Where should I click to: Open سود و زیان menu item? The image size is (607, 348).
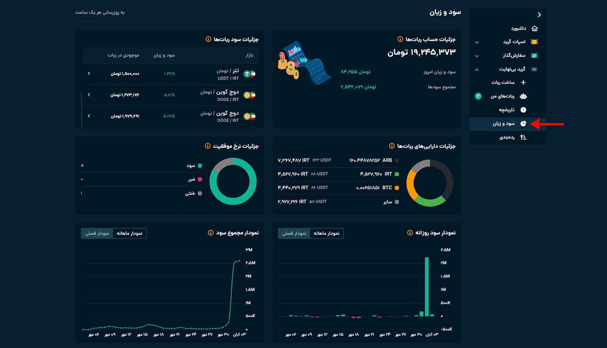[x=508, y=123]
